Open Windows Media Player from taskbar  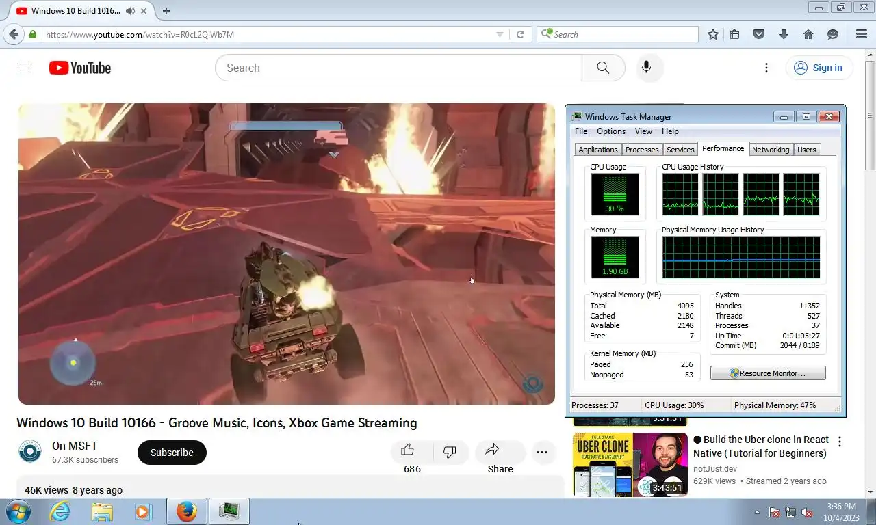[143, 511]
